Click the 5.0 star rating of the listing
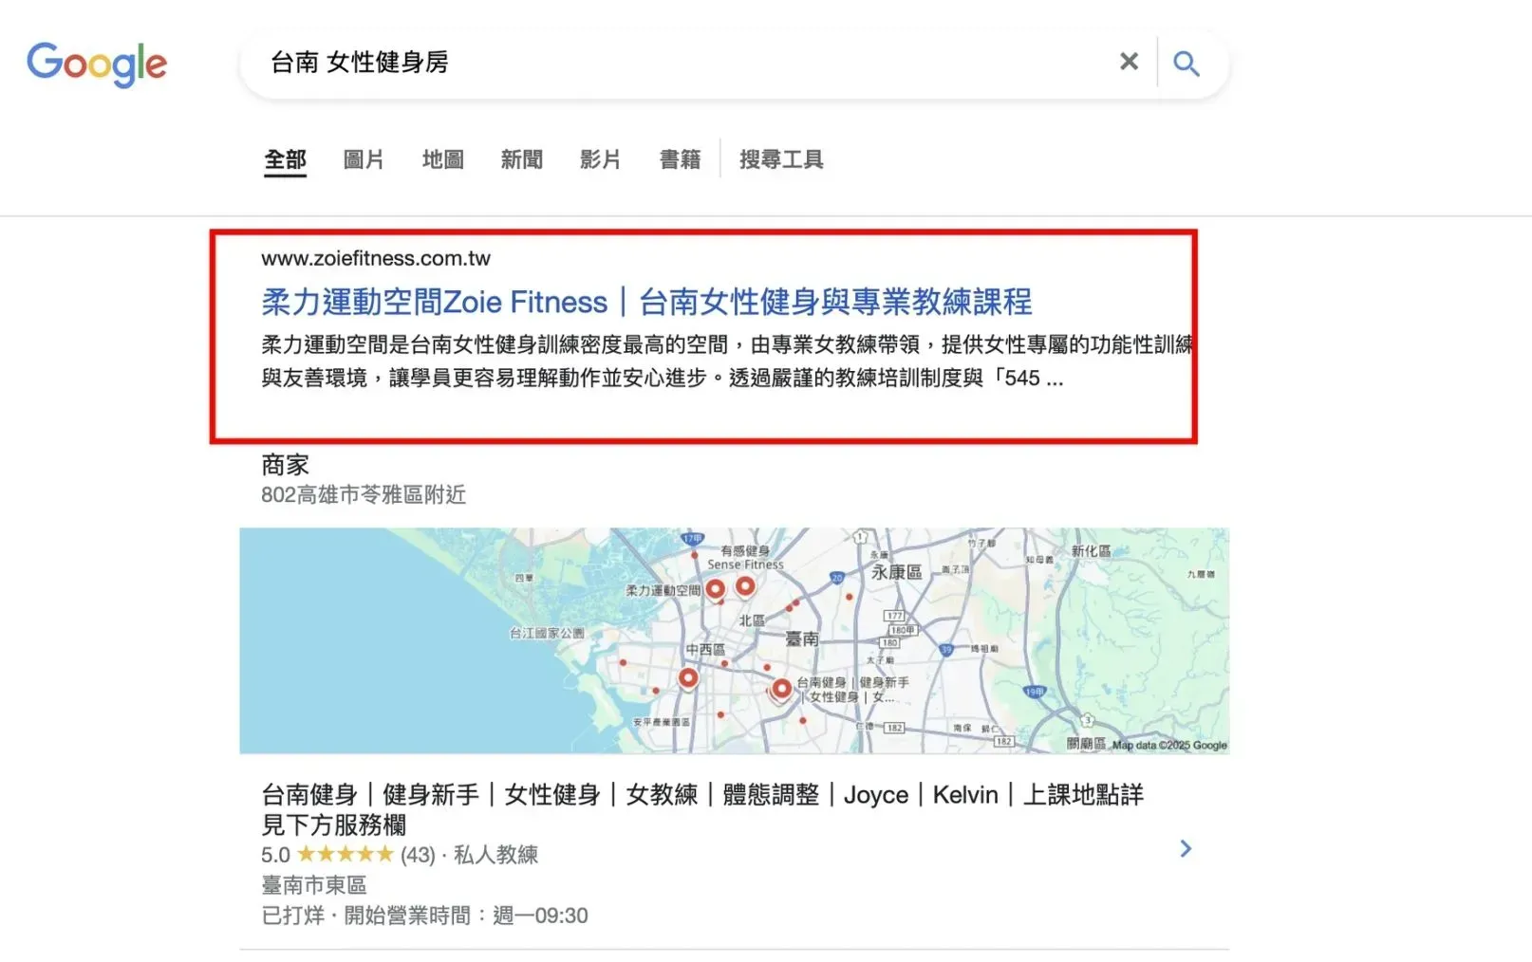Viewport: 1532px width, 962px height. 327,855
